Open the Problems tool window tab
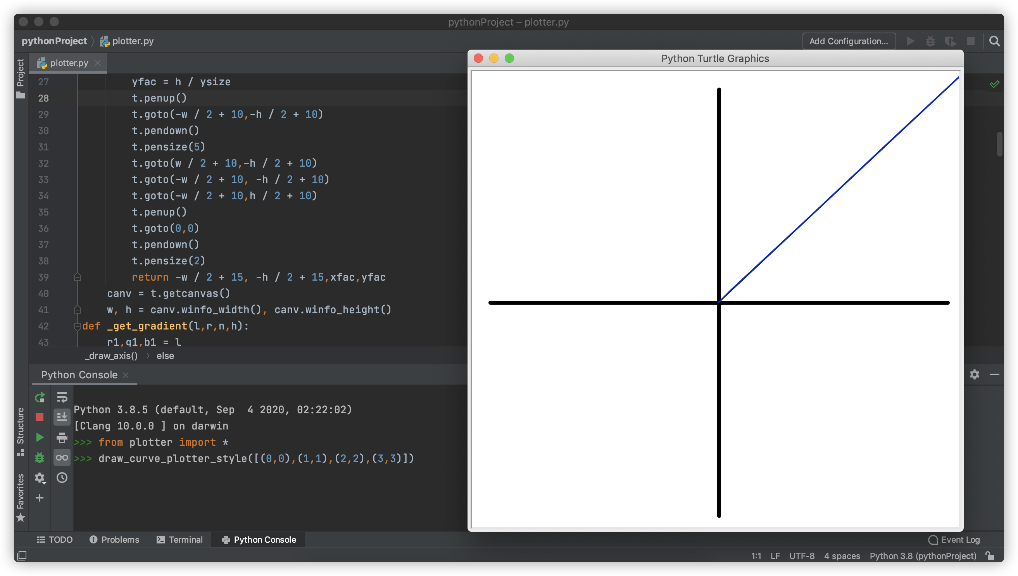1018x576 pixels. (114, 540)
